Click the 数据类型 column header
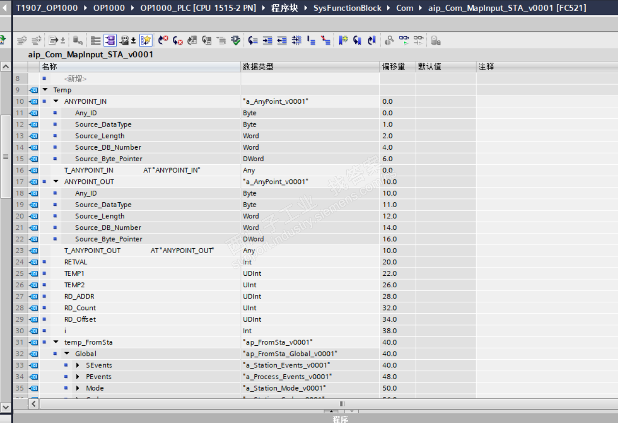This screenshot has height=423, width=618. tap(310, 67)
